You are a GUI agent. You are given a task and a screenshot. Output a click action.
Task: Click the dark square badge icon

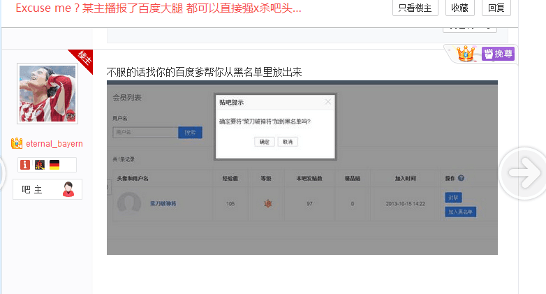point(40,164)
